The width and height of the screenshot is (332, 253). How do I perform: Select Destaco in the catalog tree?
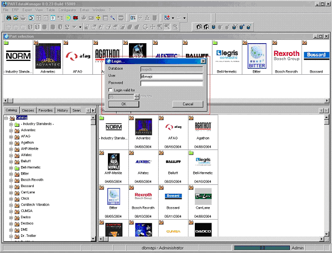(27, 224)
